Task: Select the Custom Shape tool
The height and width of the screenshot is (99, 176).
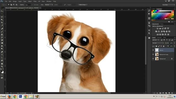Action: pyautogui.click(x=2, y=61)
